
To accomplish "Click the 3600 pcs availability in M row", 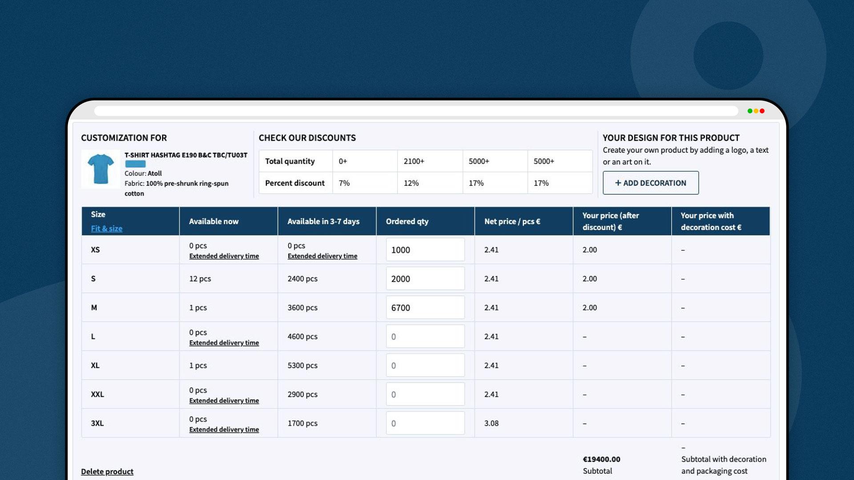I will (302, 308).
